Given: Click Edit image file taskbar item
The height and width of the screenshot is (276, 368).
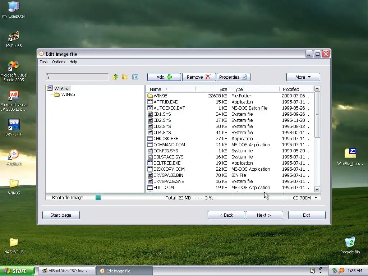Looking at the screenshot, I should pyautogui.click(x=124, y=271).
